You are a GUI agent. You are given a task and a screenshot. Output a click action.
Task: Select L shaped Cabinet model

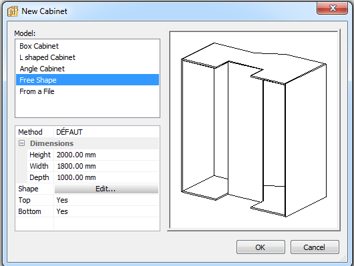point(87,57)
